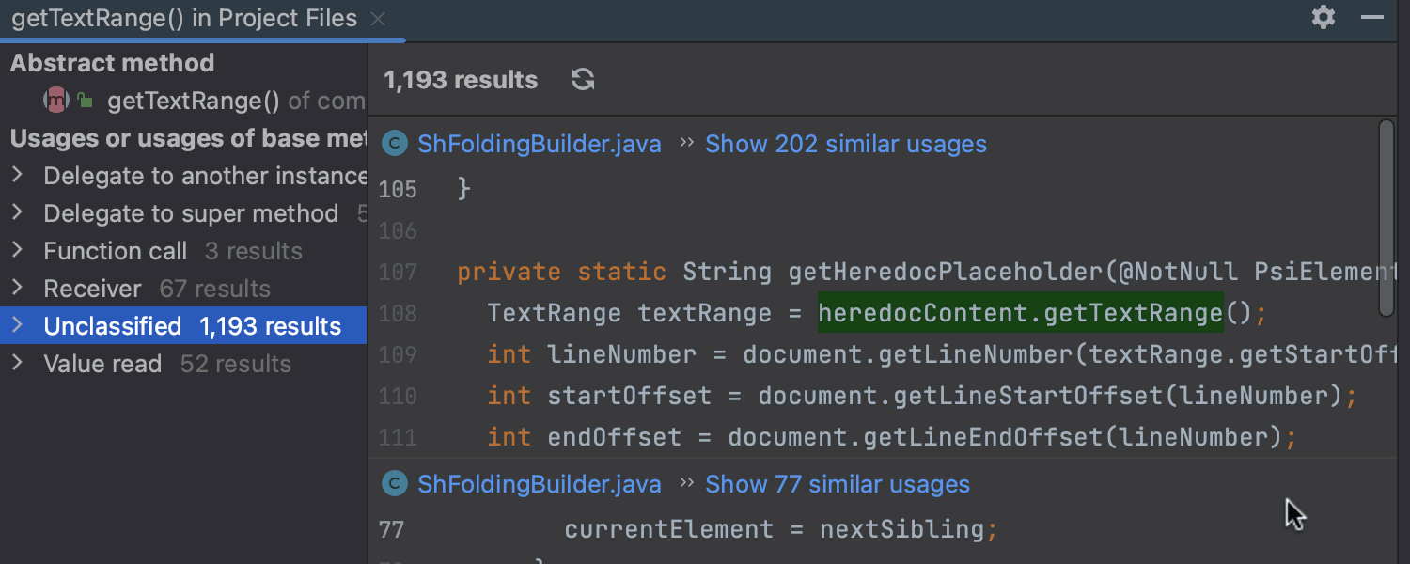Click the green lock icon near getTextRange()

[x=85, y=101]
